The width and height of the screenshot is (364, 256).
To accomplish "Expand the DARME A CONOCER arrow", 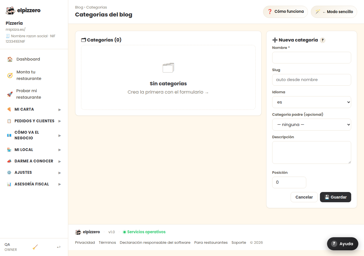I will pyautogui.click(x=60, y=161).
